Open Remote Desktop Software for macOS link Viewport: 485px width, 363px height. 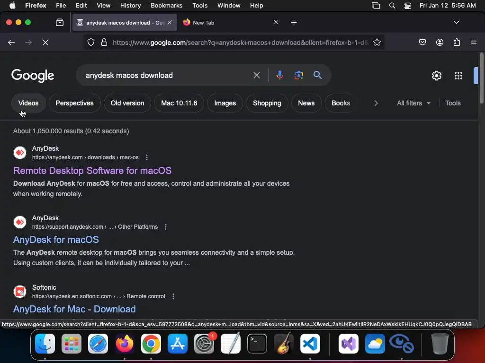coord(92,171)
